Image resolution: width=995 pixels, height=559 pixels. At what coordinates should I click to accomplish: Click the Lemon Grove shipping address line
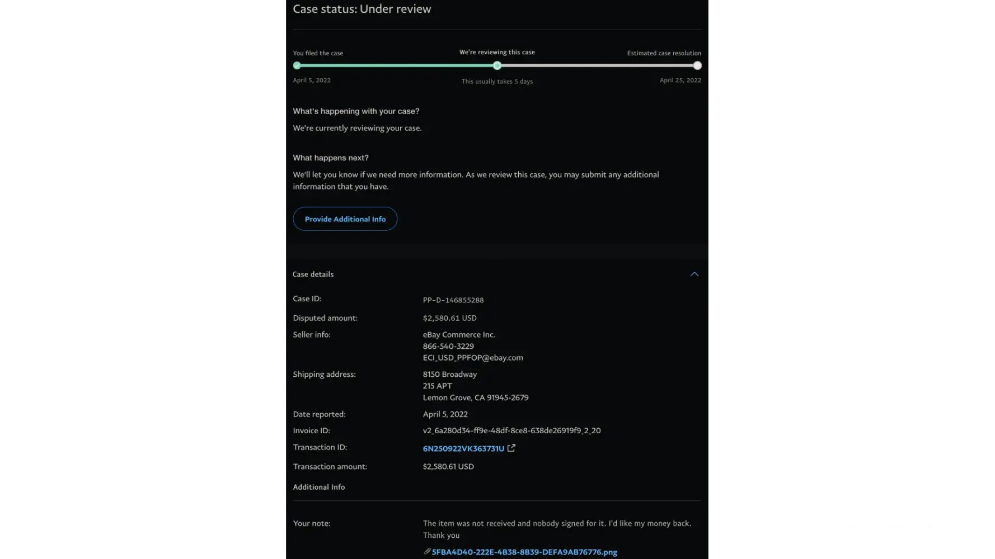tap(475, 397)
